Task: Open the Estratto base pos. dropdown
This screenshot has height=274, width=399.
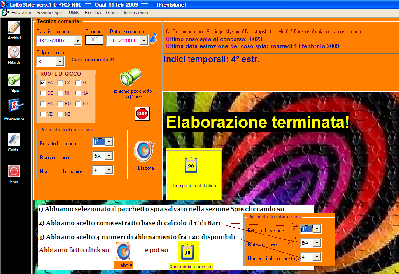Action: pyautogui.click(x=109, y=142)
